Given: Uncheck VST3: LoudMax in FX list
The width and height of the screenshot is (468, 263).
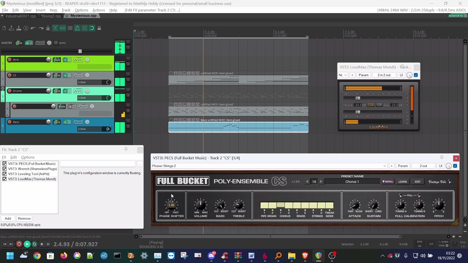Looking at the screenshot, I should pos(5,179).
